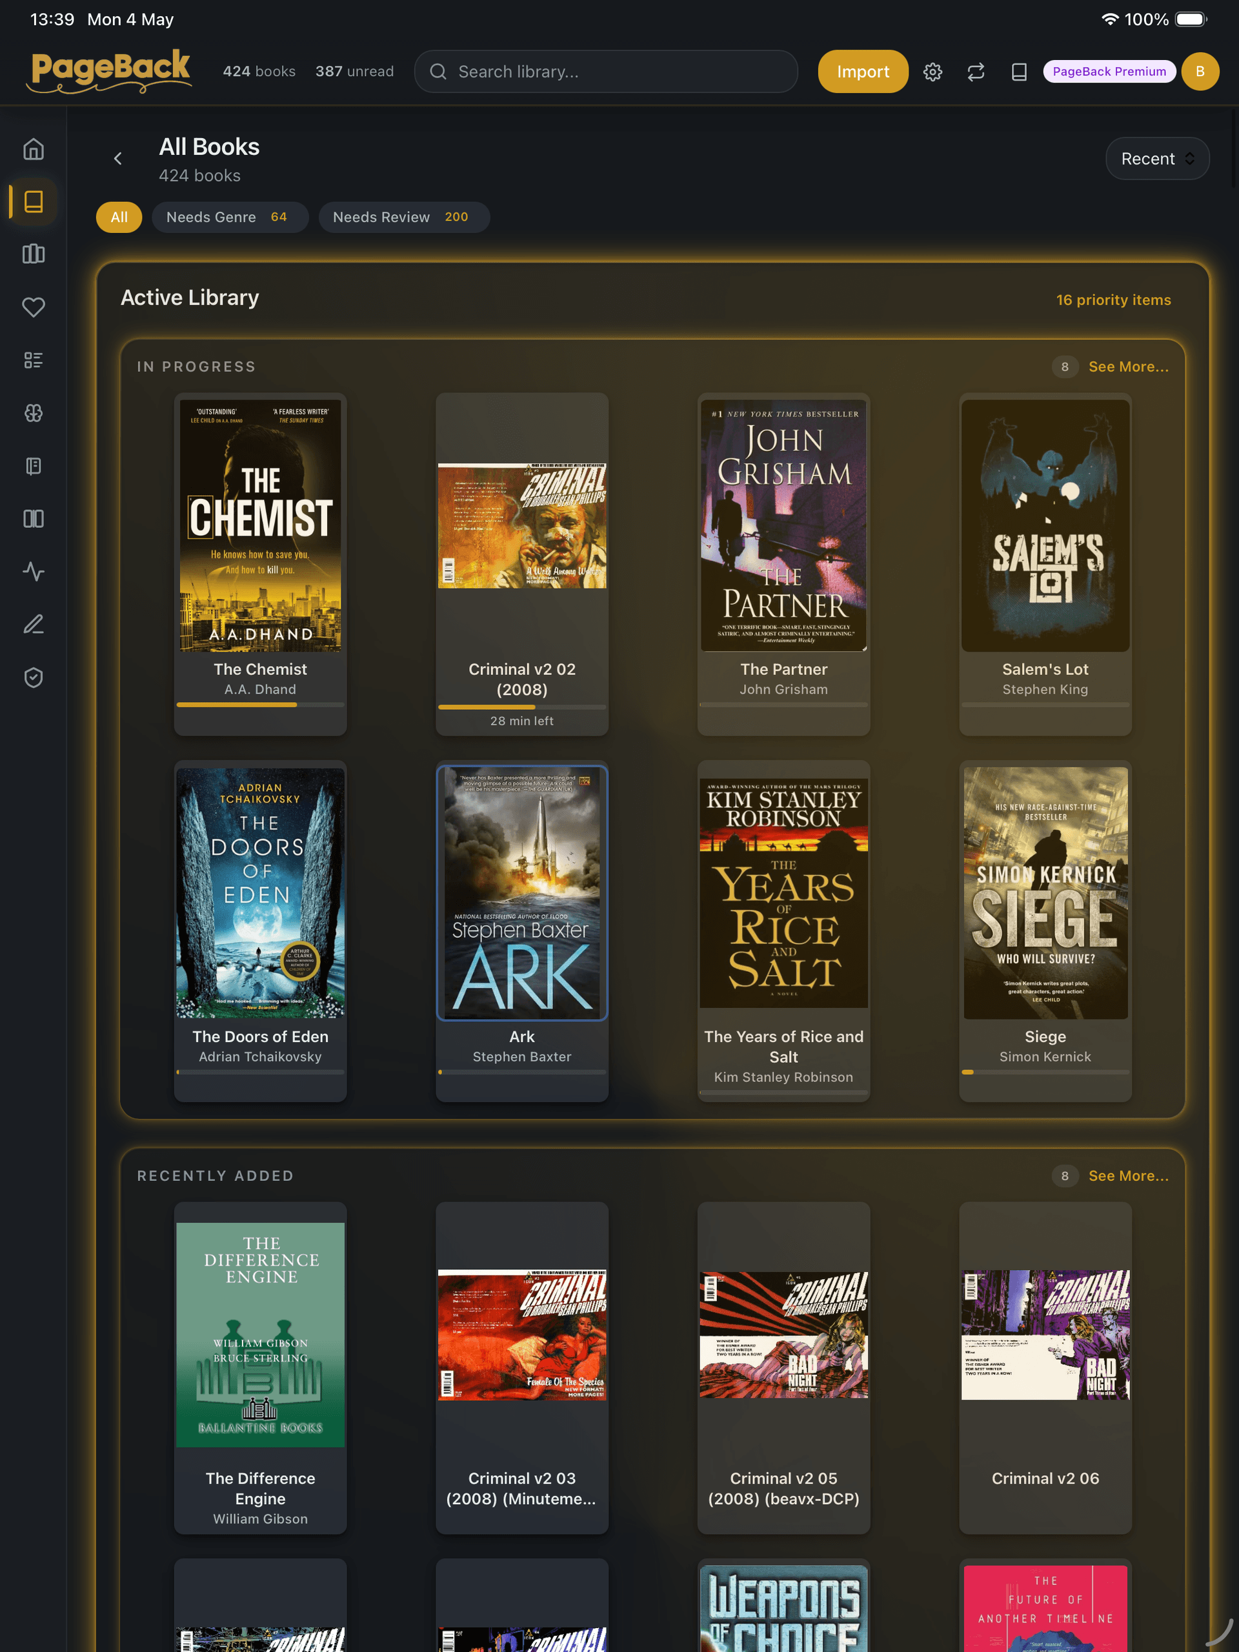
Task: Open settings with the gear icon
Action: tap(932, 72)
